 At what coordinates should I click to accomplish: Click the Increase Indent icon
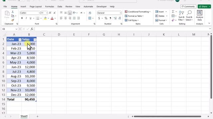click(79, 18)
